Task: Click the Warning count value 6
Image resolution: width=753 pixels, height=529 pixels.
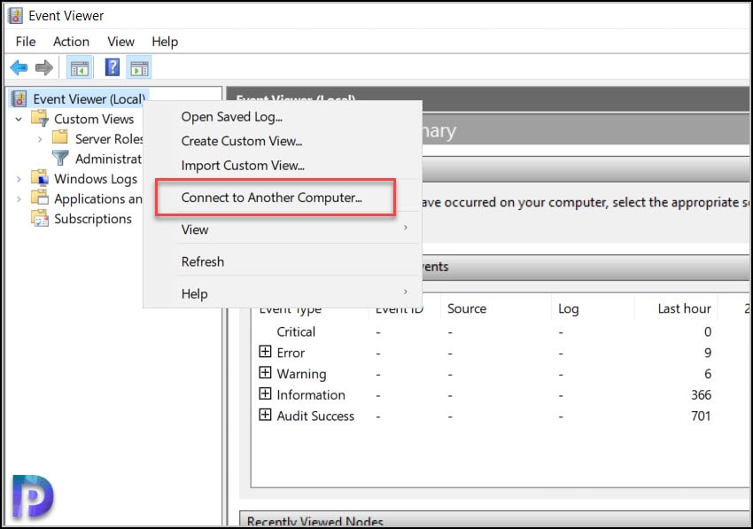Action: (x=708, y=374)
